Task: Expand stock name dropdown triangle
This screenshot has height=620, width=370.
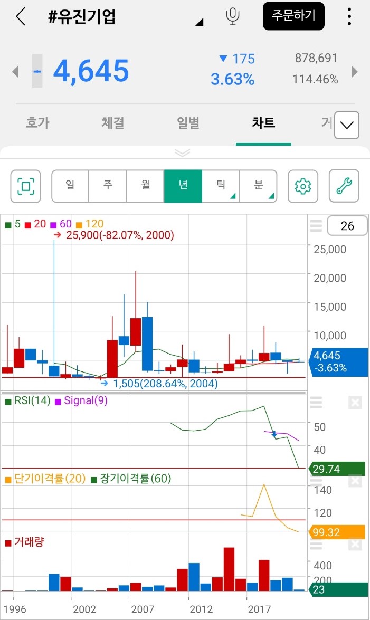Action: pos(200,22)
